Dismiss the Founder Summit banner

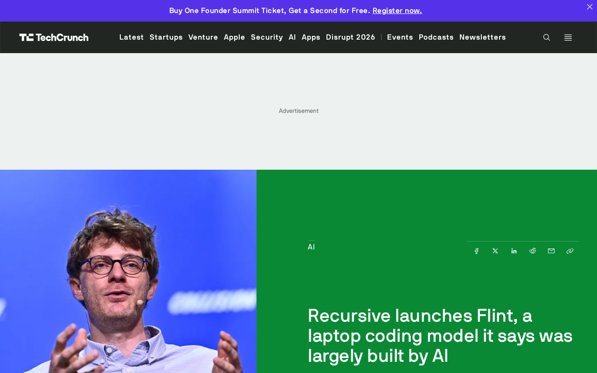point(590,7)
